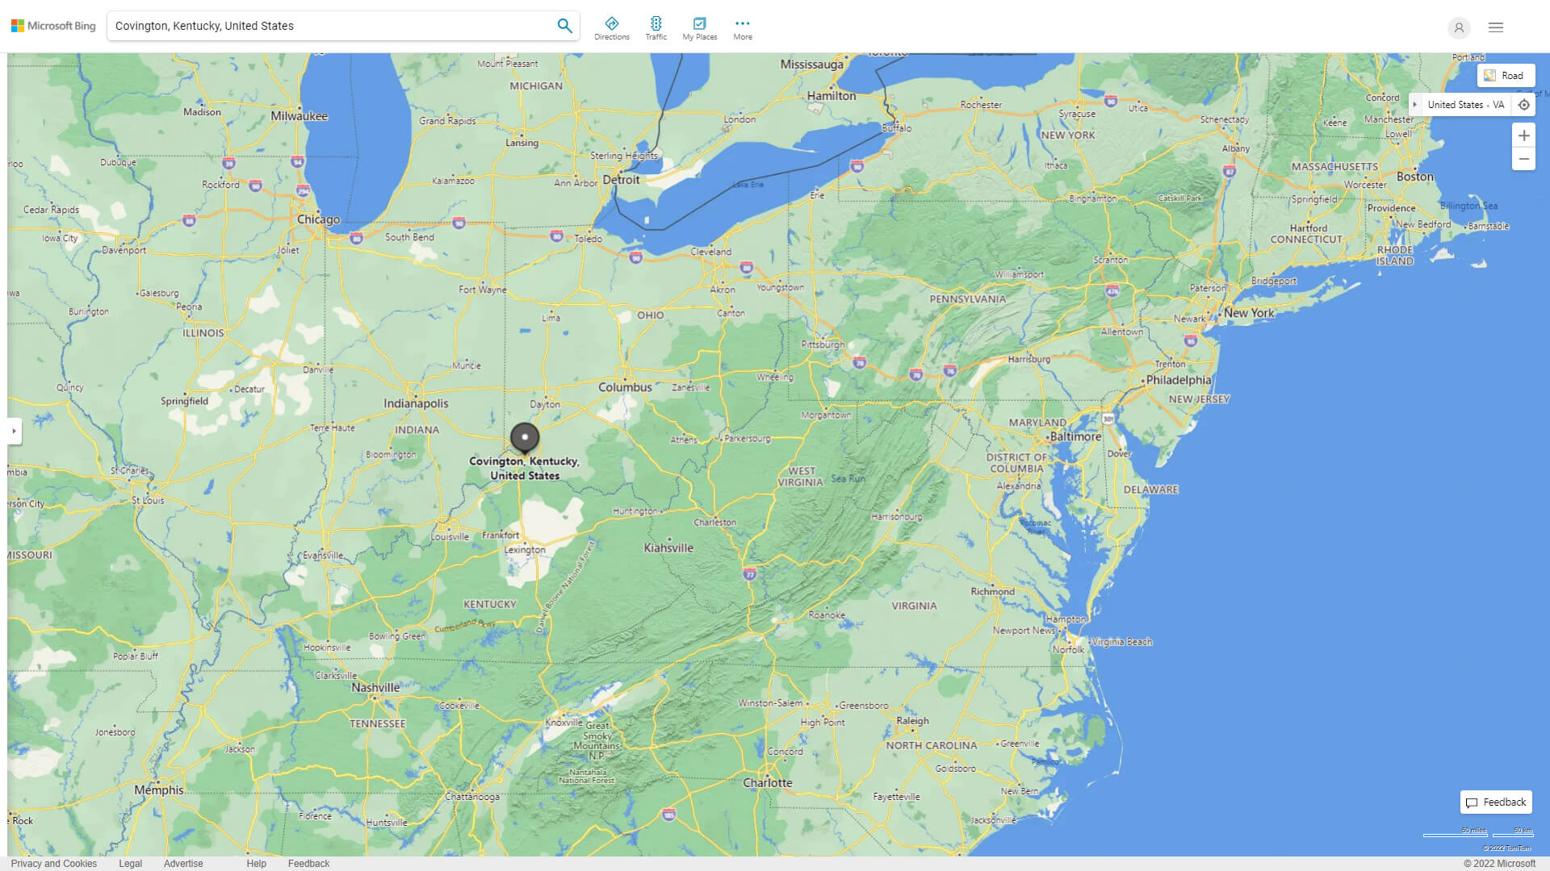Open My Places
The width and height of the screenshot is (1550, 871).
coord(699,28)
